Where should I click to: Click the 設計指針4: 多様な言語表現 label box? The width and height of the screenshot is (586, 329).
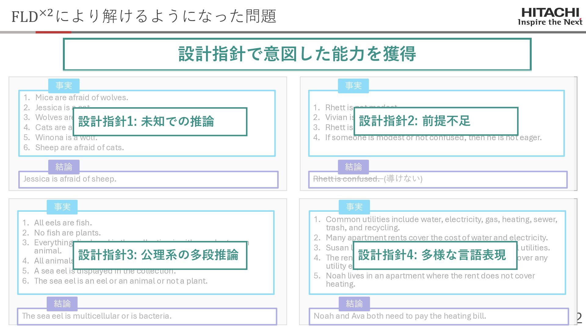pos(435,255)
